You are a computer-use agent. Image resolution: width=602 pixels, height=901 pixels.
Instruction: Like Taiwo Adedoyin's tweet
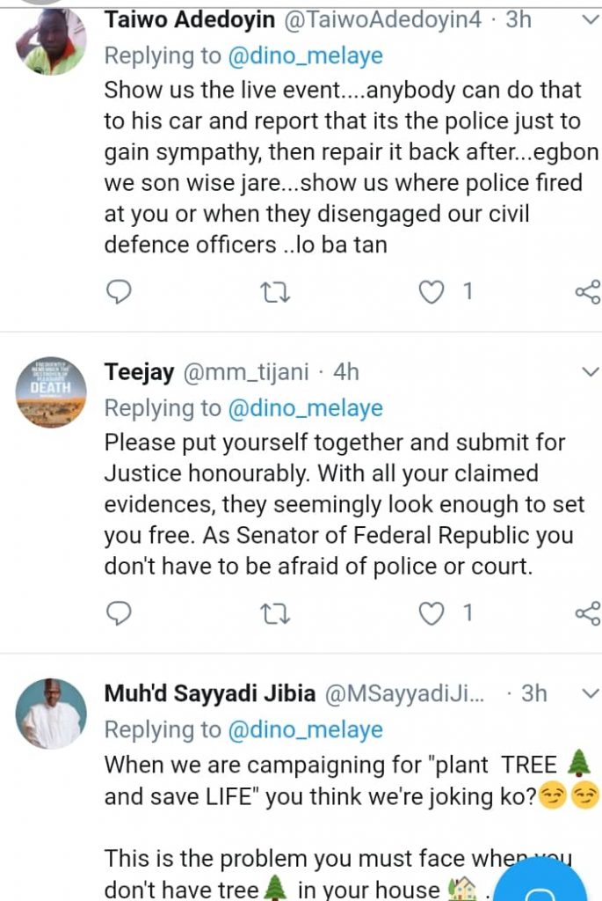[x=431, y=292]
